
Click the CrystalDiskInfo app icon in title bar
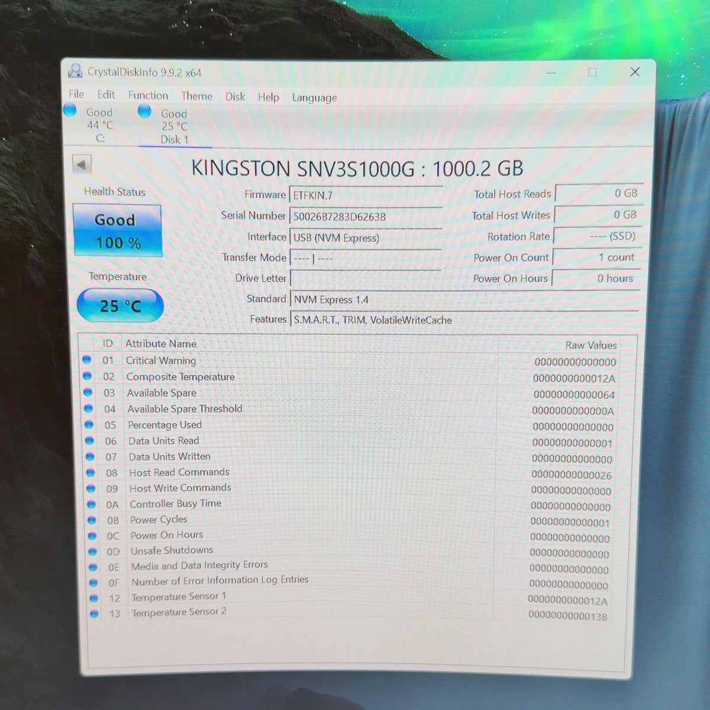coord(75,71)
